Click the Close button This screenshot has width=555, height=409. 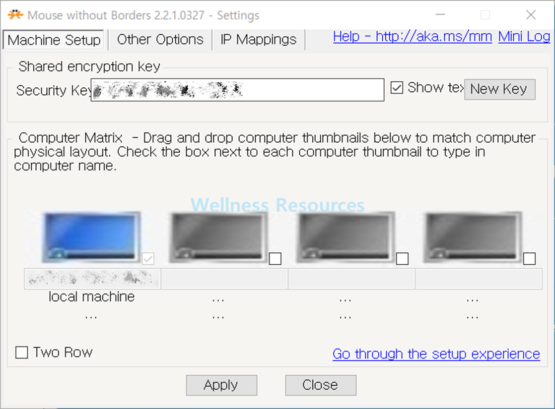point(321,385)
